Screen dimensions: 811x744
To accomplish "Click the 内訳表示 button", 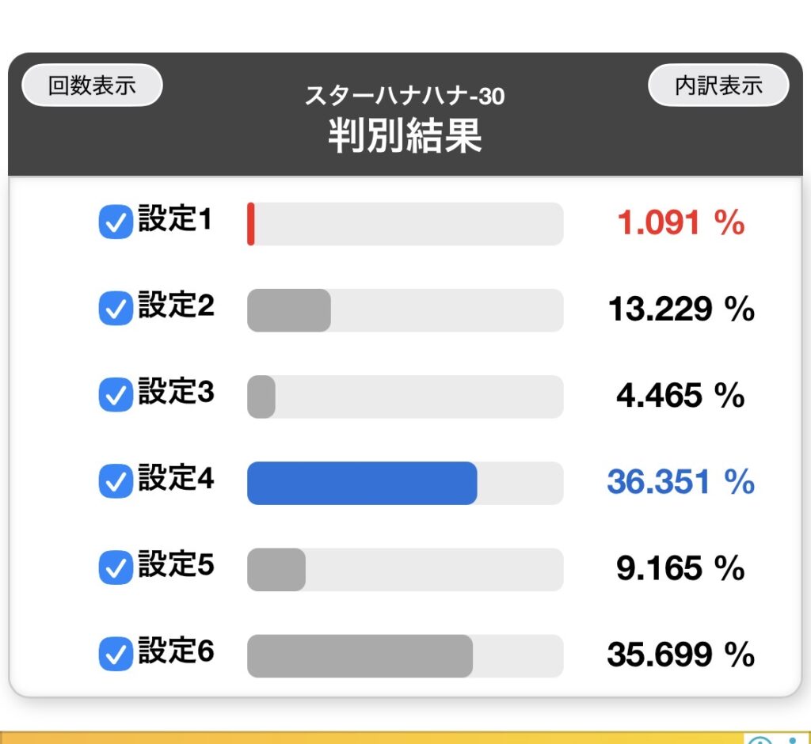I will 718,85.
